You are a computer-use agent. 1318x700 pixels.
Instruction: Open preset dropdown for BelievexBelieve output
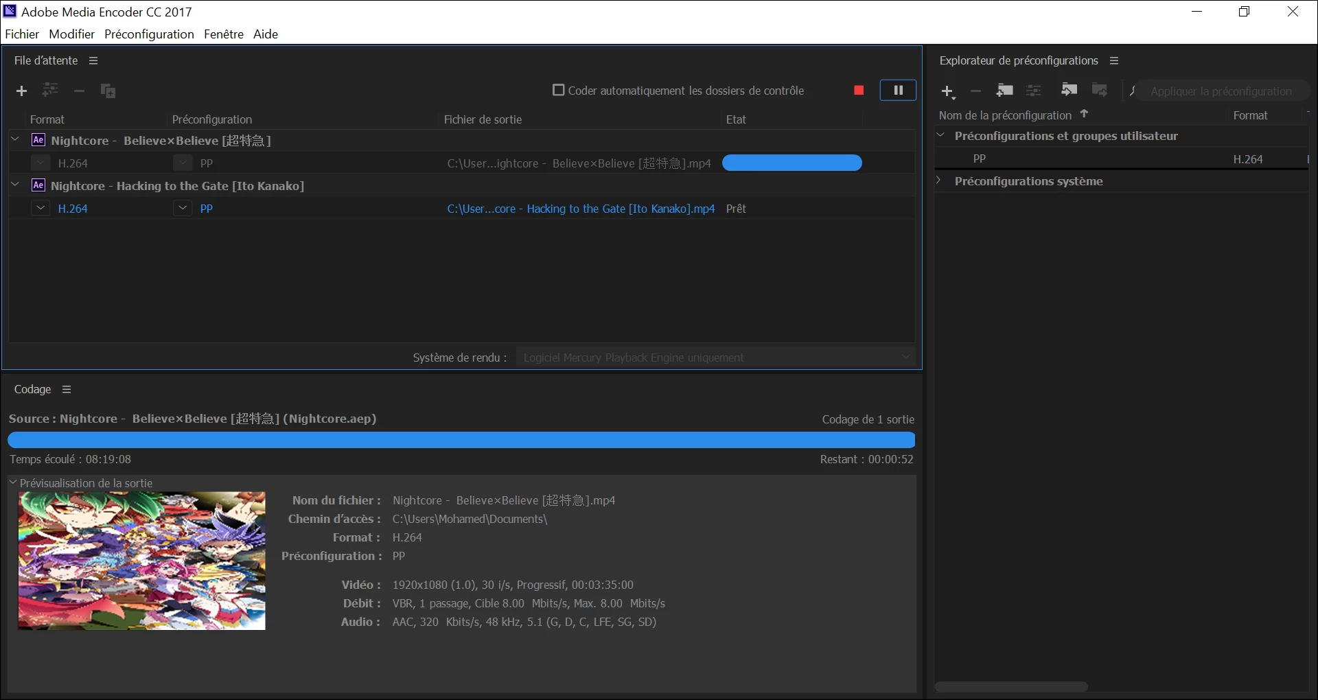point(183,163)
